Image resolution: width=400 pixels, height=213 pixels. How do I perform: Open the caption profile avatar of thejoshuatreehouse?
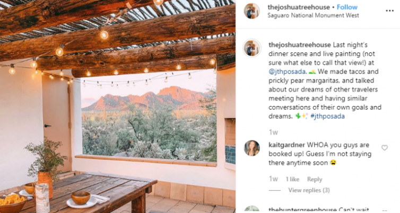click(252, 48)
